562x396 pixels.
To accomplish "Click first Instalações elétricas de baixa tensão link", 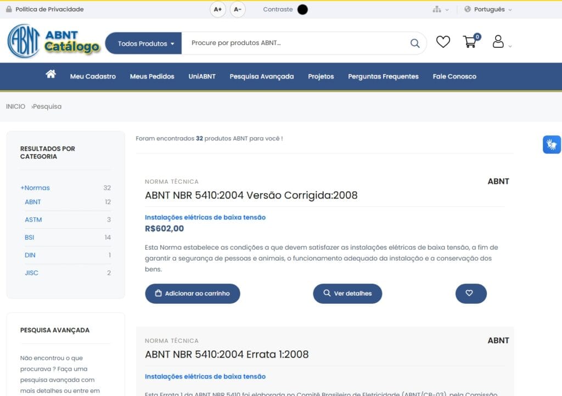I will pyautogui.click(x=205, y=217).
